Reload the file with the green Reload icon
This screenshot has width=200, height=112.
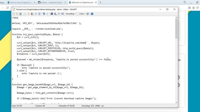coord(21,14)
